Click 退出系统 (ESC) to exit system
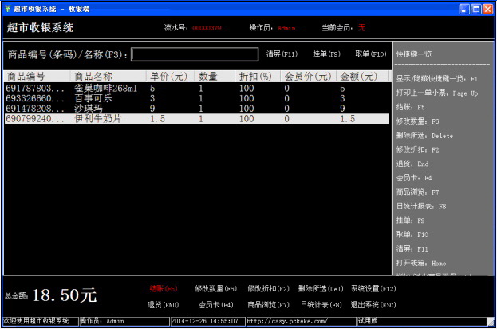This screenshot has height=329, width=497. tap(373, 304)
